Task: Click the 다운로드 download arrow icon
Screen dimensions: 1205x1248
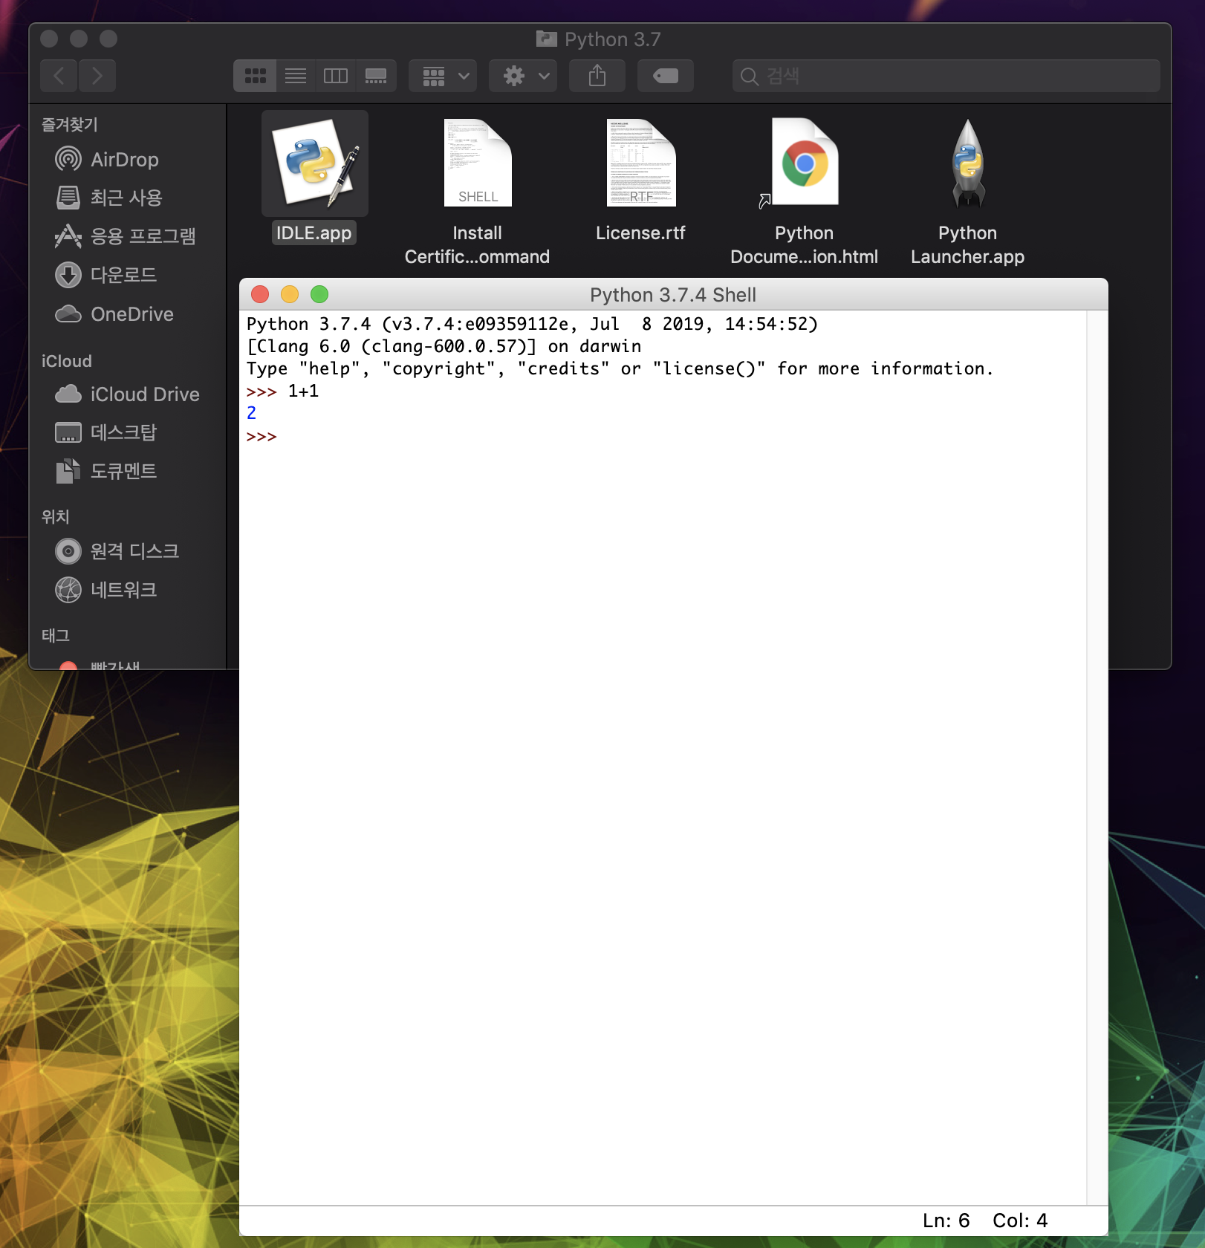Action: (68, 275)
